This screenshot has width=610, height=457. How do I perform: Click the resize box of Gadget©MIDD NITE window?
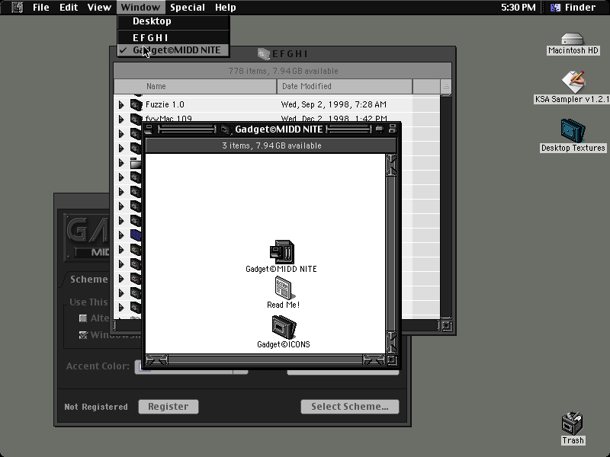coord(392,360)
